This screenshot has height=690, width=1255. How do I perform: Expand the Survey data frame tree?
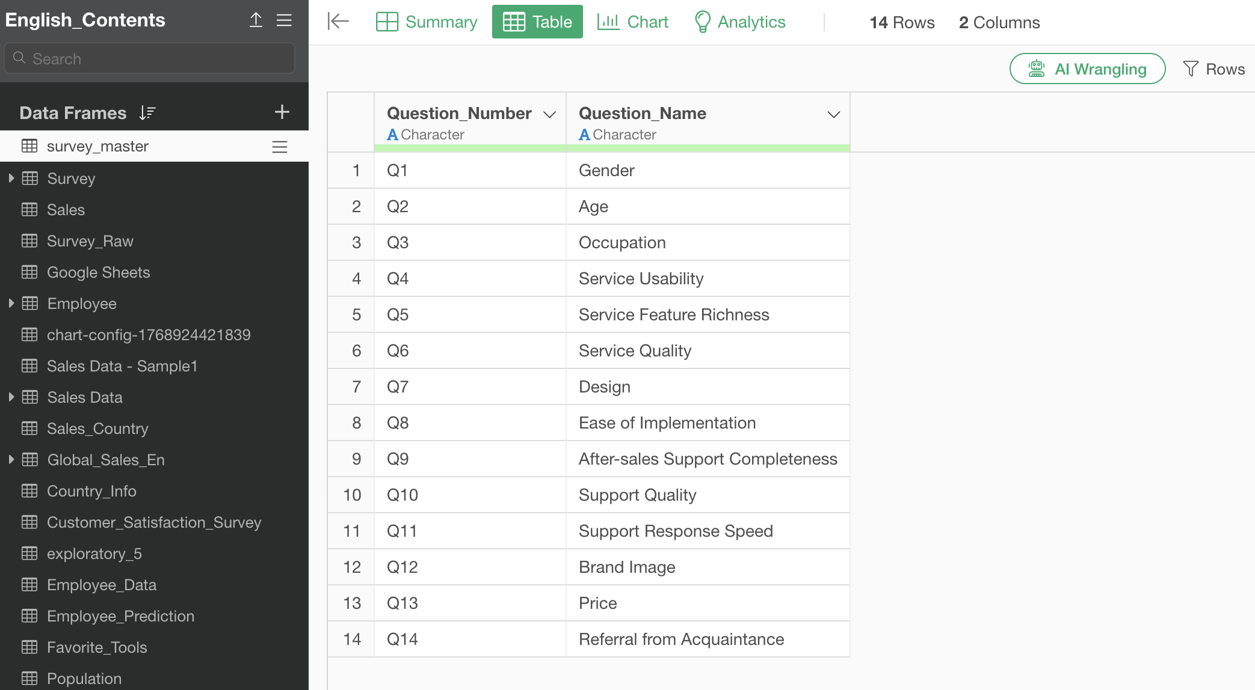click(11, 179)
